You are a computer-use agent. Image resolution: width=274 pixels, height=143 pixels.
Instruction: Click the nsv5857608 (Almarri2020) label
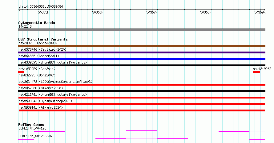coord(41,88)
